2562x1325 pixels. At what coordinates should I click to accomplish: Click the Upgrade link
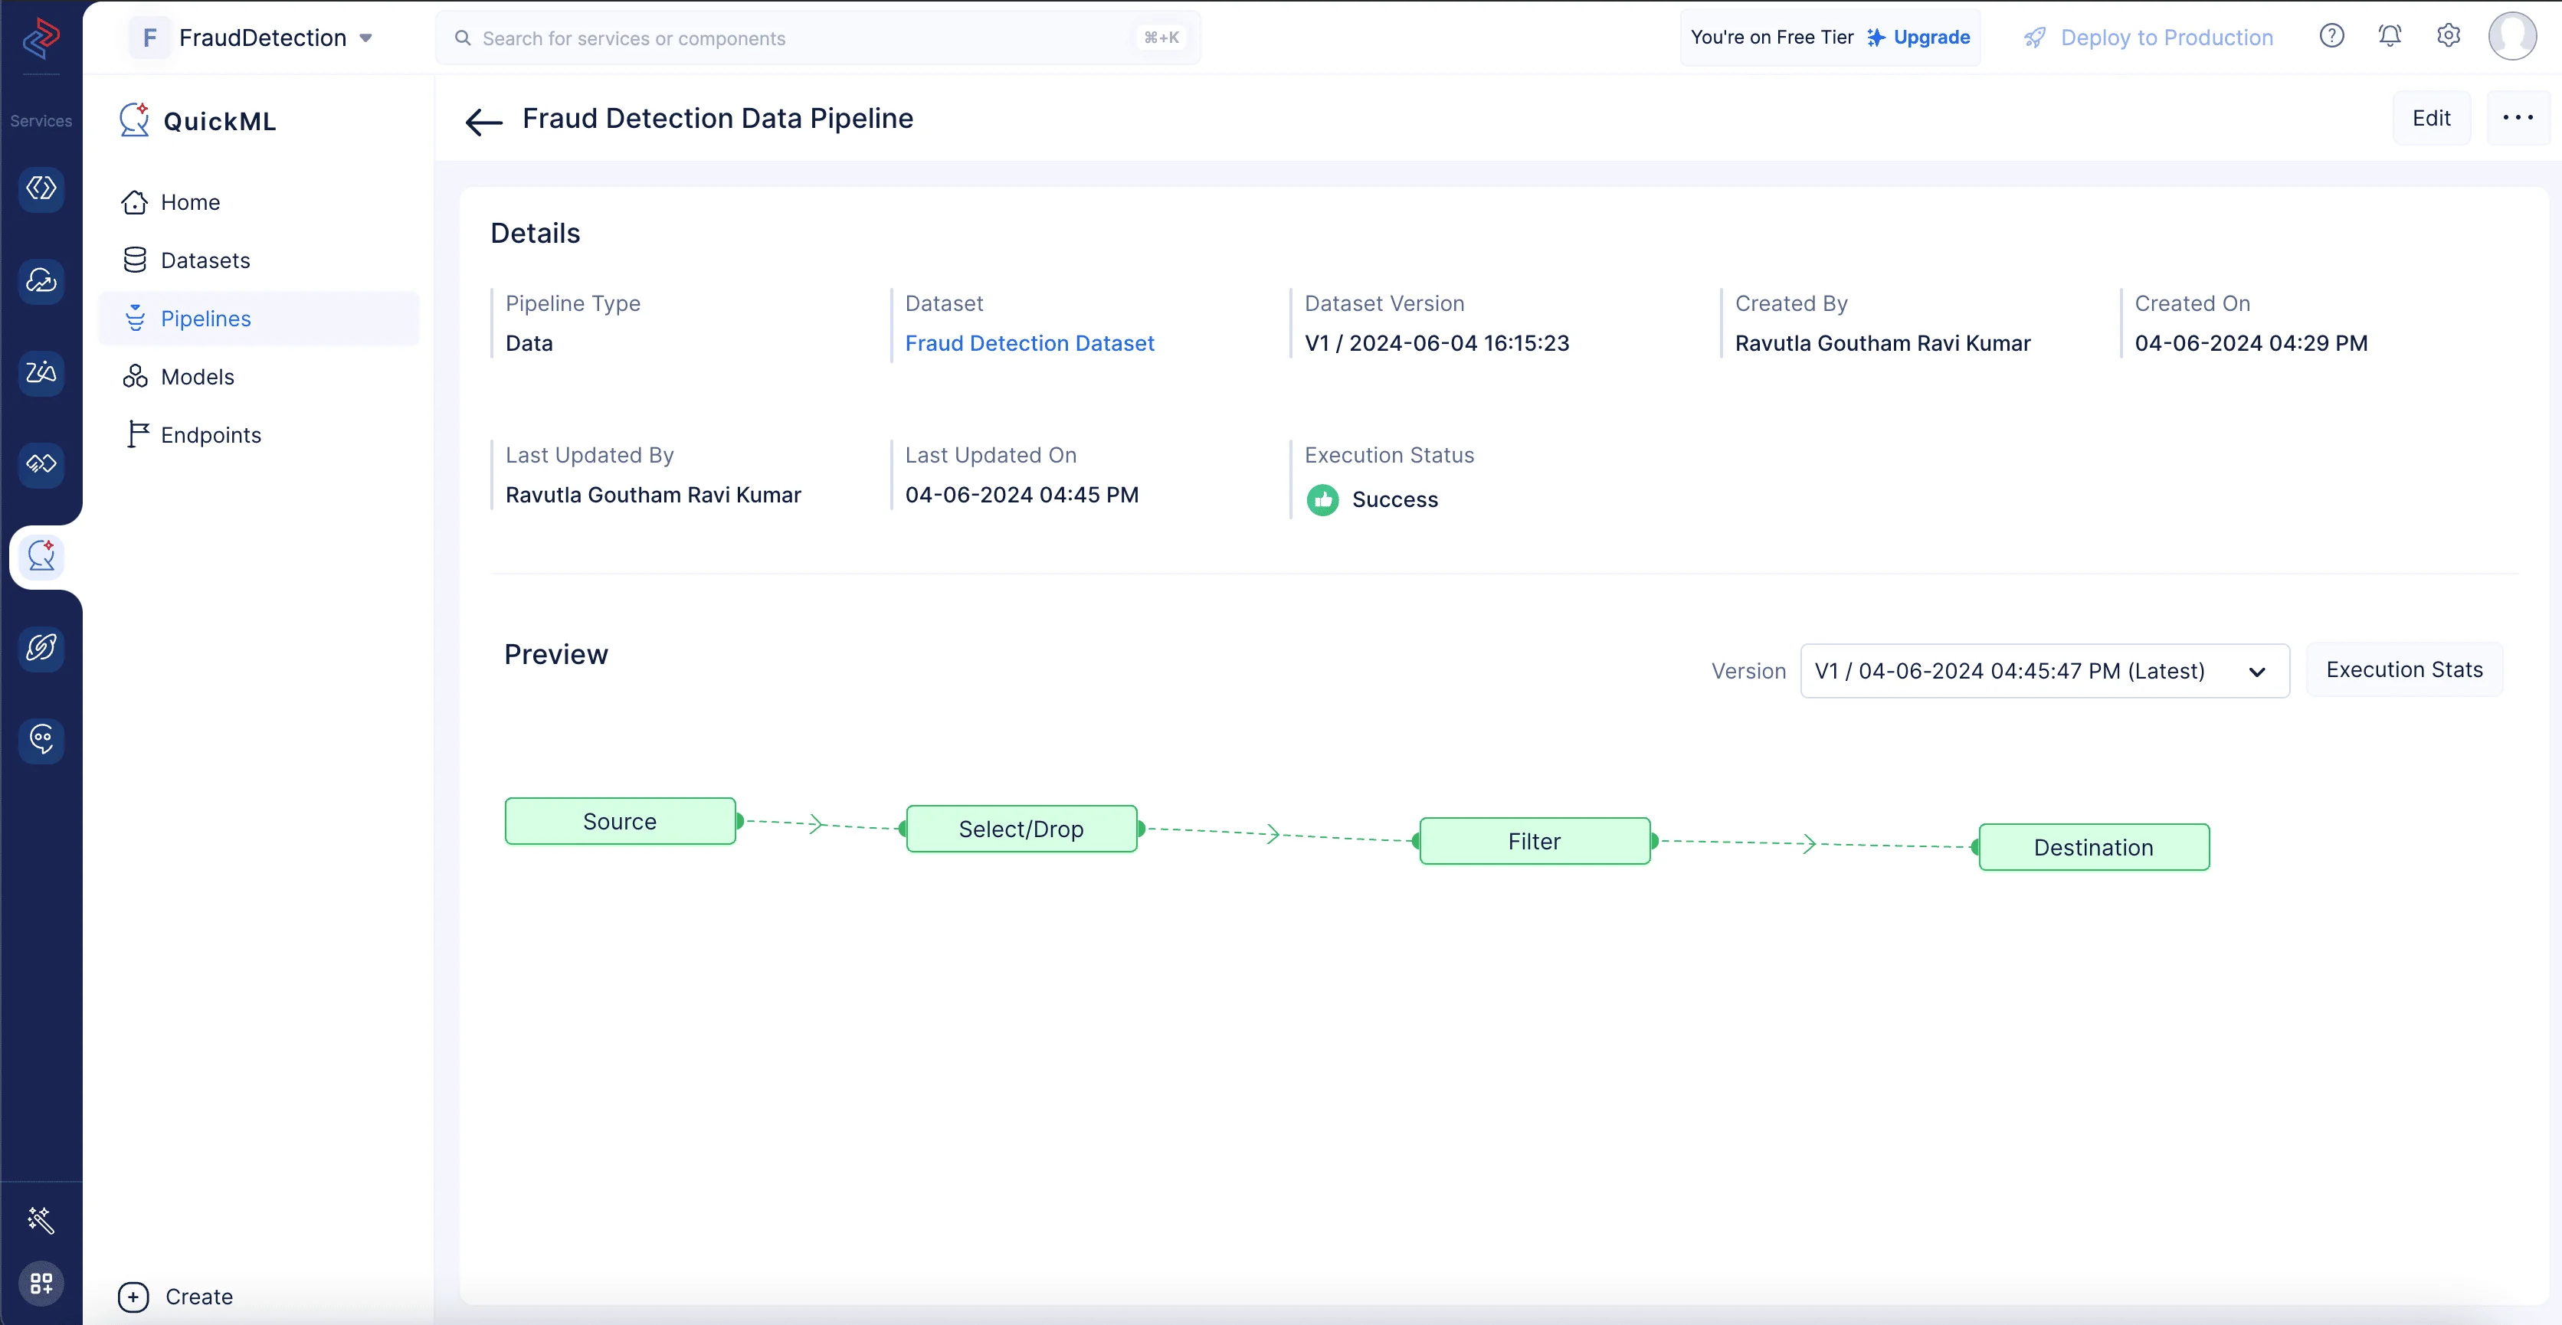point(1931,38)
